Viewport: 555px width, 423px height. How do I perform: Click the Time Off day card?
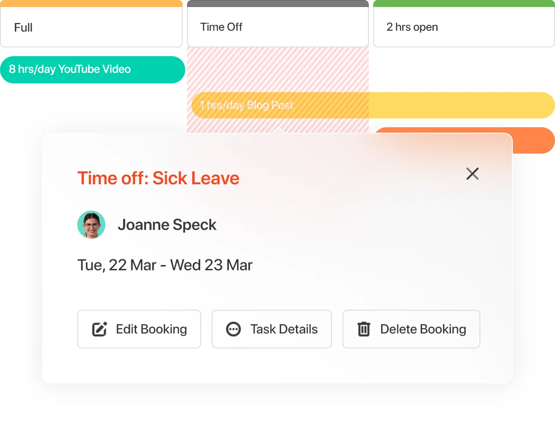point(277,27)
